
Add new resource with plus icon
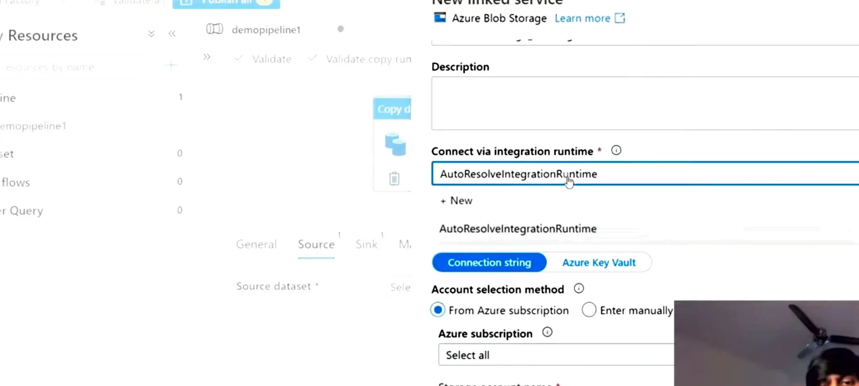172,65
